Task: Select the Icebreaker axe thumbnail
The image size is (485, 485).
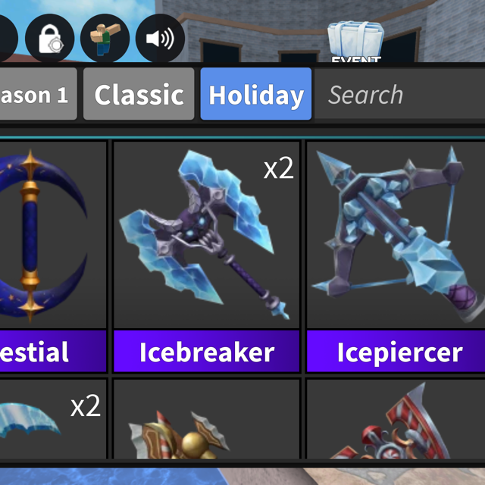Action: [x=207, y=235]
